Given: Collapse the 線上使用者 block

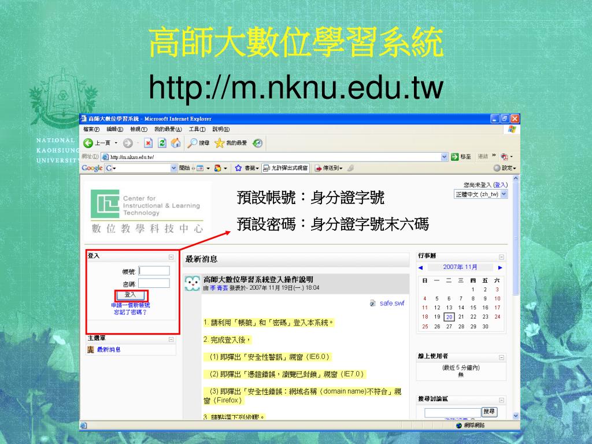Looking at the screenshot, I should (x=502, y=357).
